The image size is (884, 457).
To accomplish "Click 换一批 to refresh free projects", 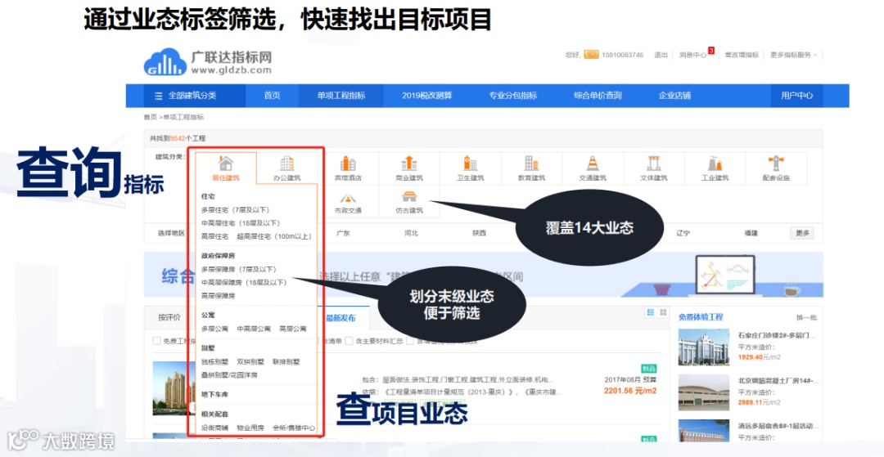I will [x=806, y=317].
